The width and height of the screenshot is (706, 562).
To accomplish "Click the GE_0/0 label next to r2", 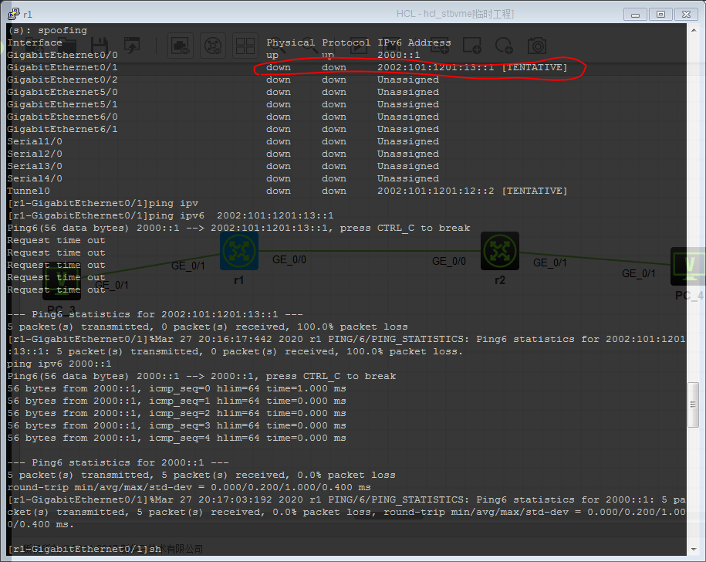I will point(449,261).
